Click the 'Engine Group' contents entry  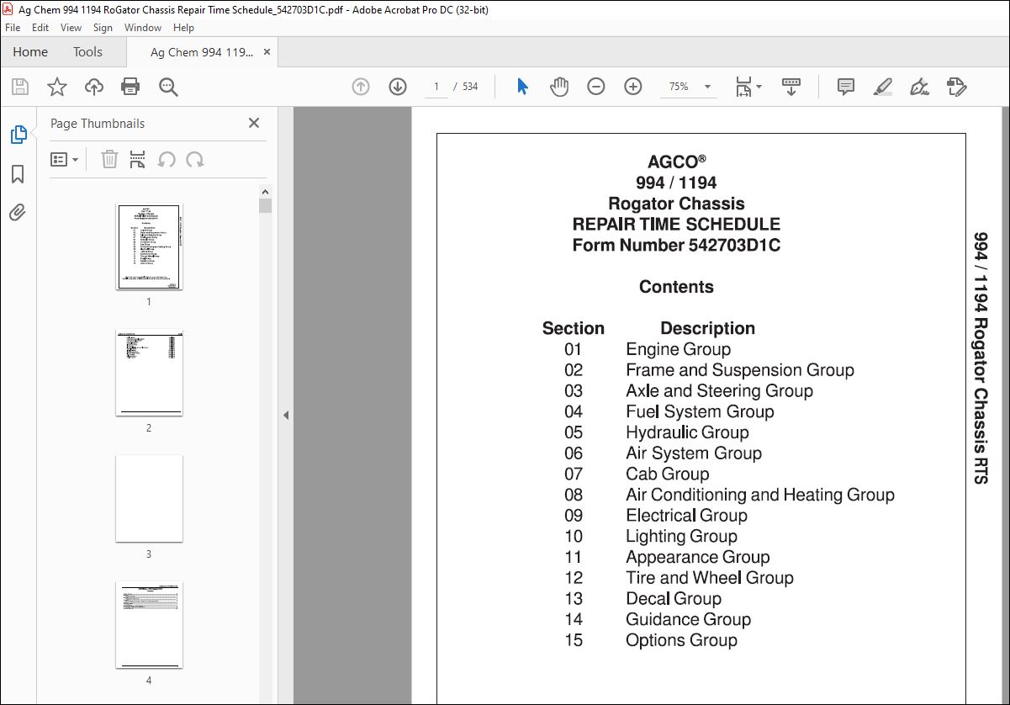tap(678, 349)
